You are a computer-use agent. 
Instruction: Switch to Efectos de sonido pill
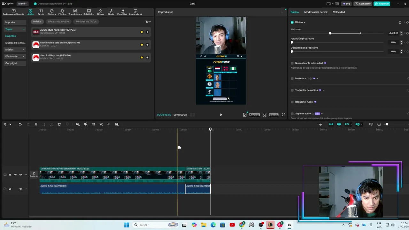58,21
